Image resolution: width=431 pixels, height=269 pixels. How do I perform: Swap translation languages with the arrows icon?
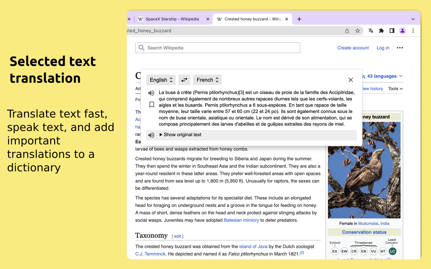[184, 80]
